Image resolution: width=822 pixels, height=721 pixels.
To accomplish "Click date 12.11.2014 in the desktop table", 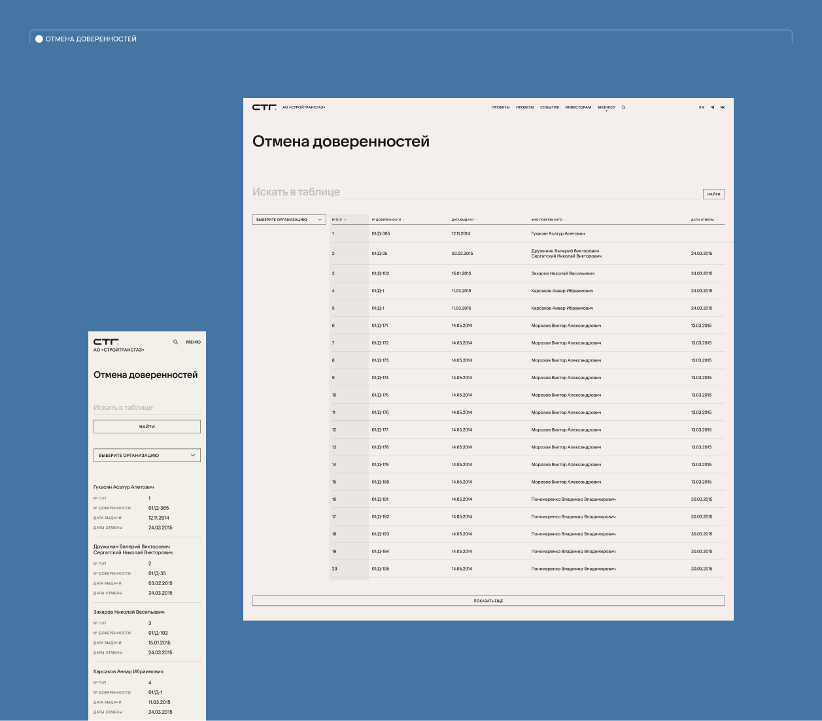I will pos(460,233).
